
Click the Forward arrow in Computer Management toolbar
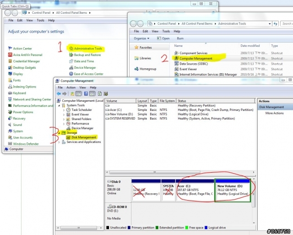[x=65, y=93]
